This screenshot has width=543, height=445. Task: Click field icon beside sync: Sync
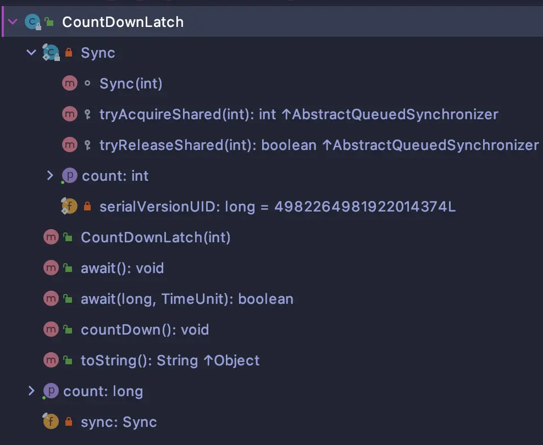pyautogui.click(x=51, y=421)
